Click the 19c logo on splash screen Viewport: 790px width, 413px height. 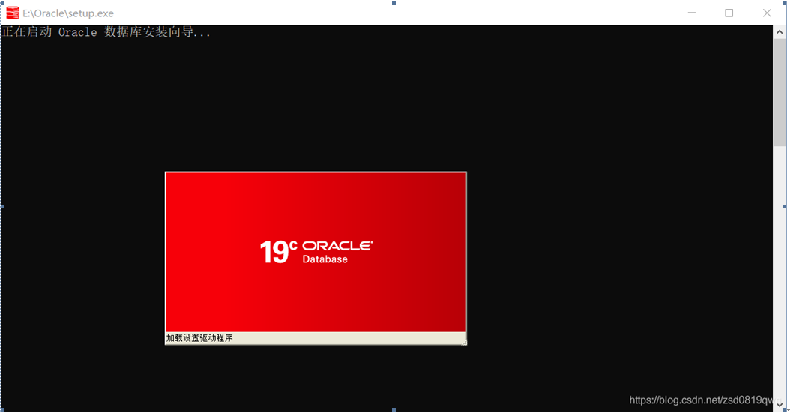tap(278, 252)
